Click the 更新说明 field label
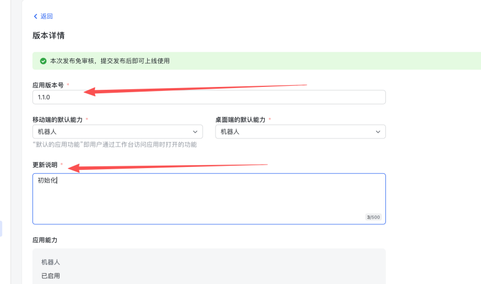Image resolution: width=481 pixels, height=284 pixels. [45, 165]
